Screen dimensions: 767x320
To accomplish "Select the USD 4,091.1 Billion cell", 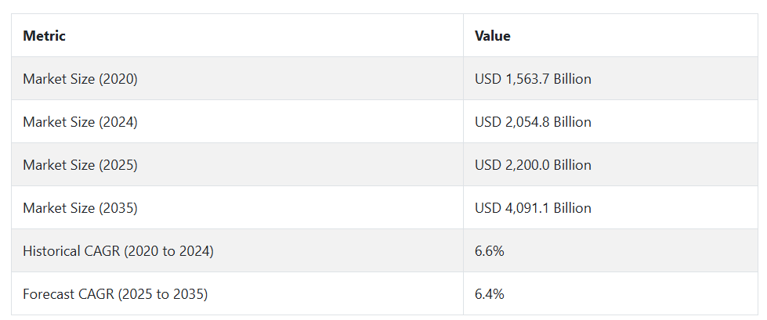I will (x=610, y=207).
